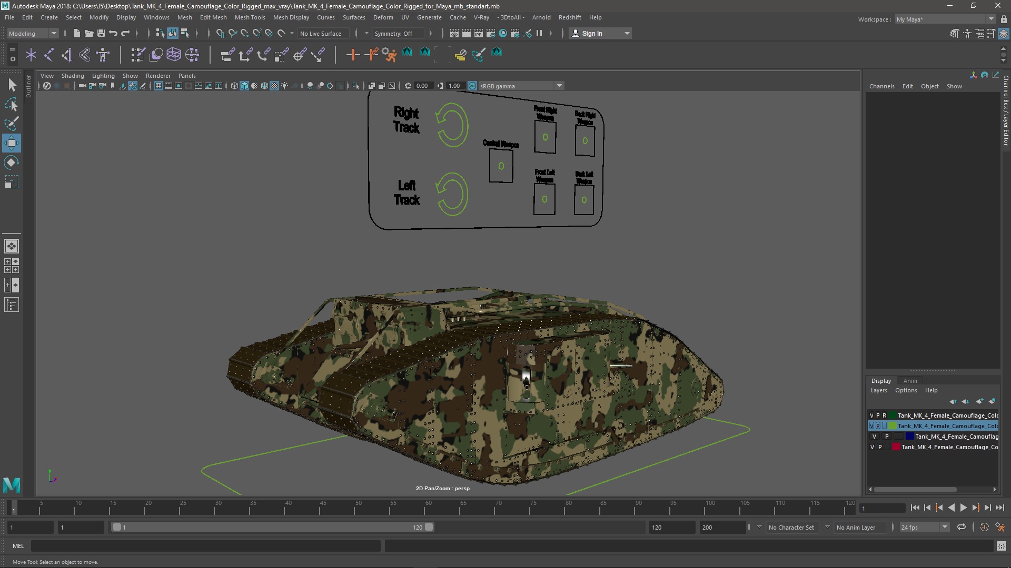Open the Deform menu

click(383, 17)
